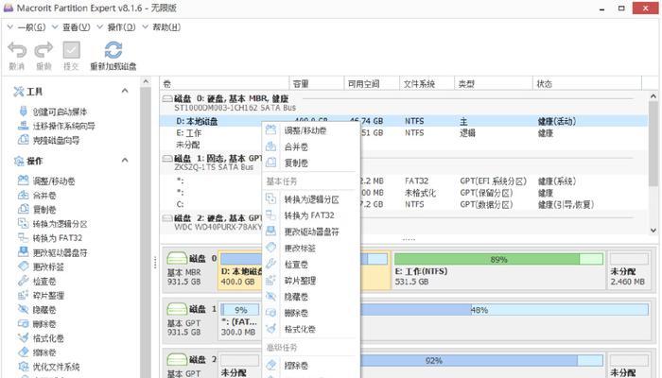Screen dimensions: 662x378
Task: Select Change drive letter in context menu
Action: pos(311,232)
